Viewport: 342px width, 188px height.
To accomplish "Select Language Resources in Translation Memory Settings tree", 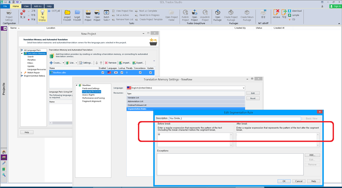I will pos(92,92).
